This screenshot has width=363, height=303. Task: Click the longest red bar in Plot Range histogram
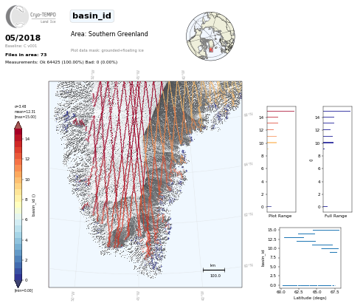[x=280, y=112]
